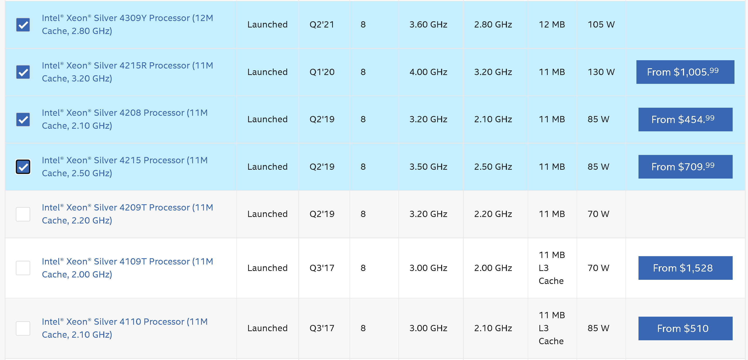Image resolution: width=748 pixels, height=360 pixels.
Task: Untick the Xeon Silver 4215 checkbox
Action: pos(23,167)
